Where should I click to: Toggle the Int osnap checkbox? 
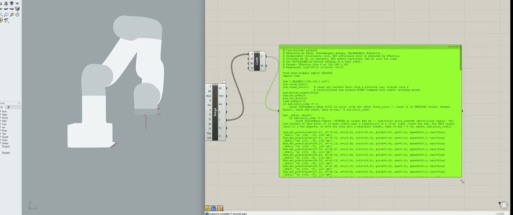pos(1,127)
